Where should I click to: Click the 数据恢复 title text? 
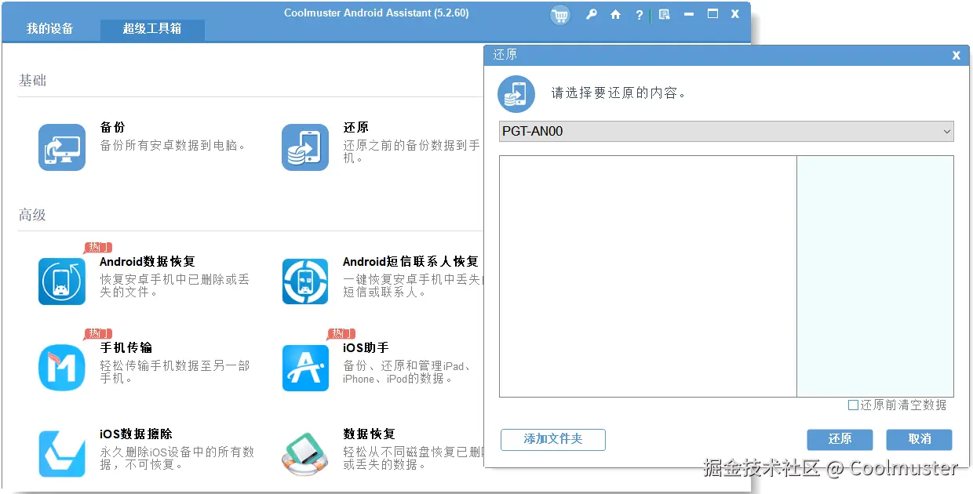tap(369, 434)
